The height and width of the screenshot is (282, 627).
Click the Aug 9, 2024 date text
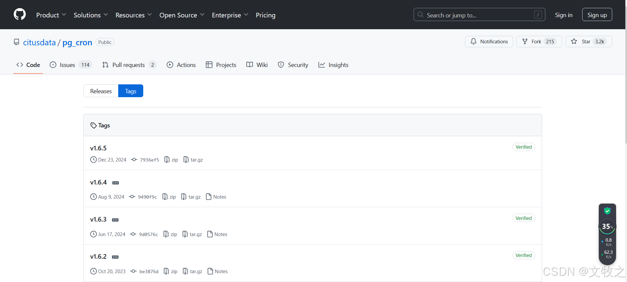click(x=111, y=197)
